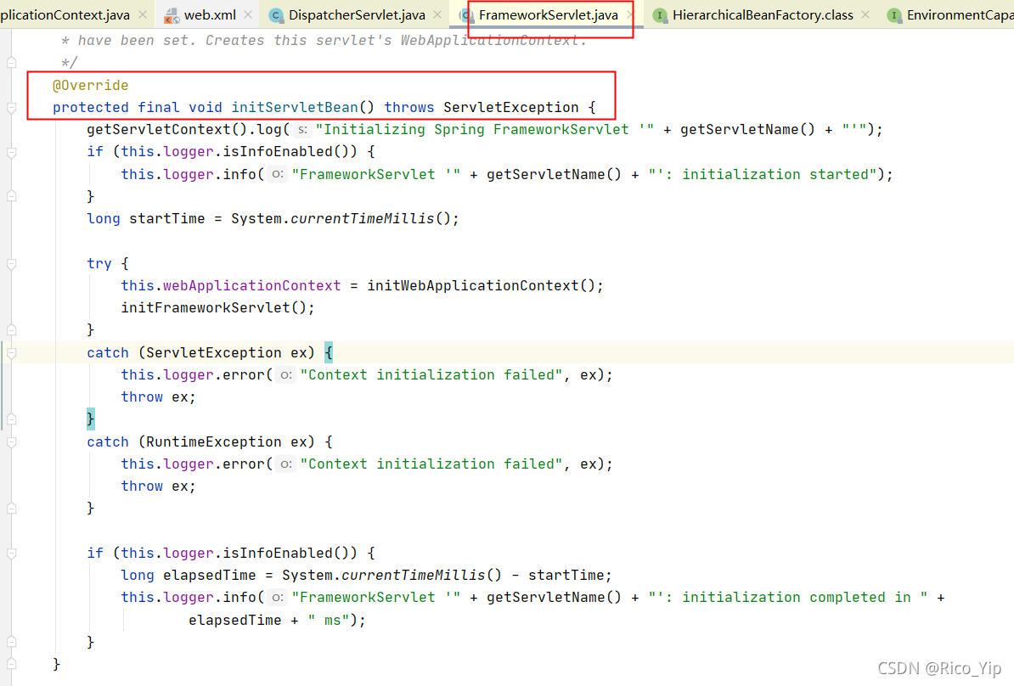The width and height of the screenshot is (1014, 686).
Task: Click System.currentTimeMillis() on the startTime line
Action: 341,218
